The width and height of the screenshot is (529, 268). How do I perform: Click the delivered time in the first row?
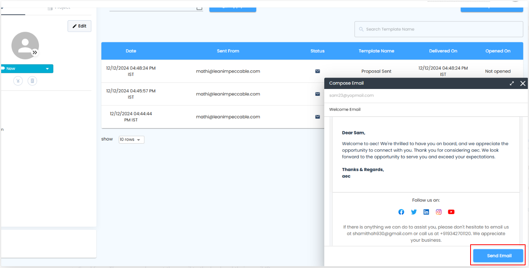tap(443, 71)
